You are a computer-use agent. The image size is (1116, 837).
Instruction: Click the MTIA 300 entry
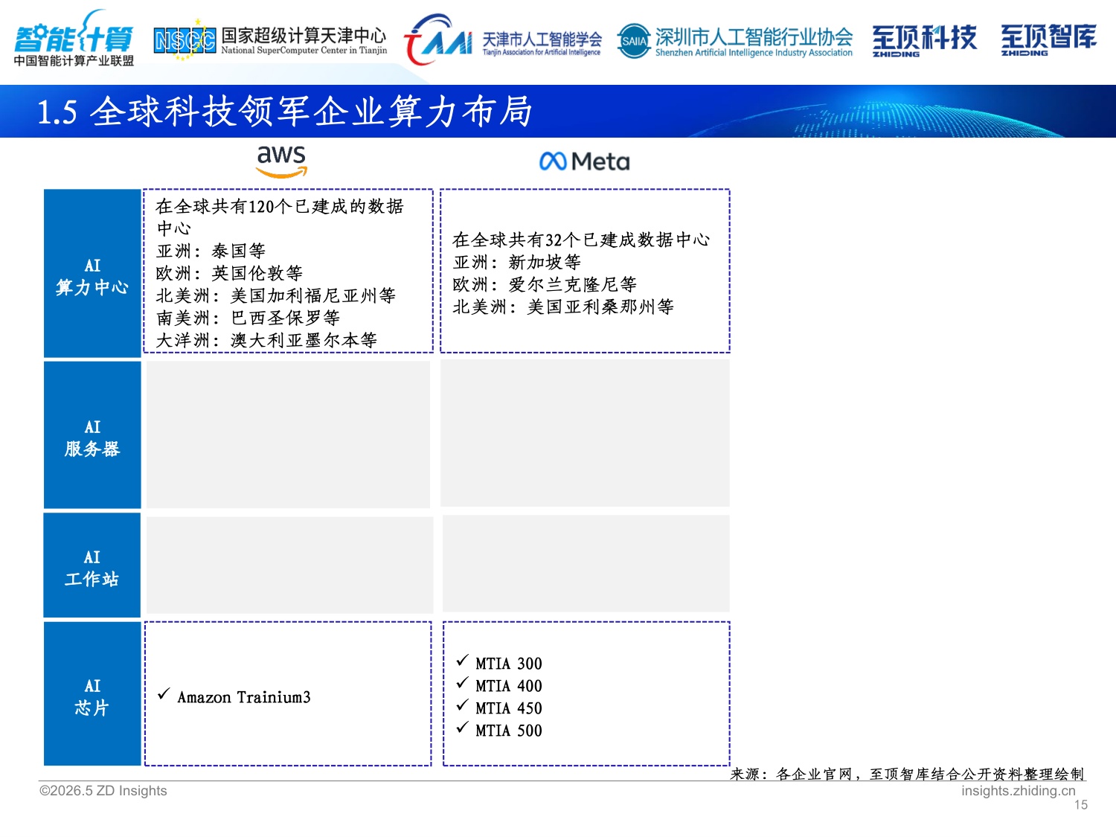coord(509,664)
